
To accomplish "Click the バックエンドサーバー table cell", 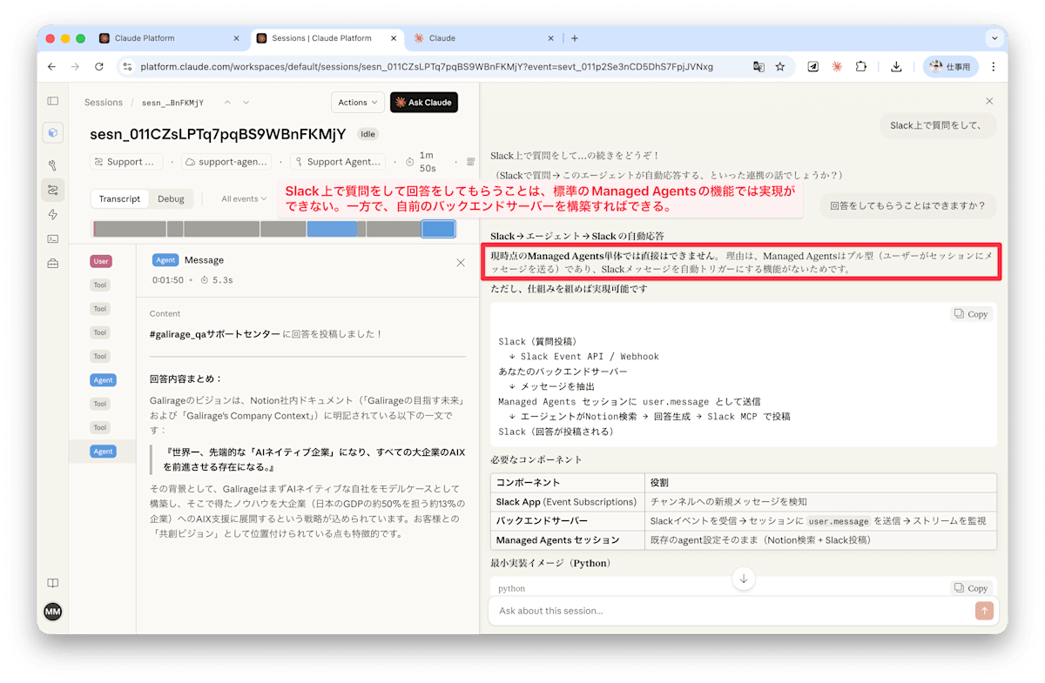I will 567,521.
